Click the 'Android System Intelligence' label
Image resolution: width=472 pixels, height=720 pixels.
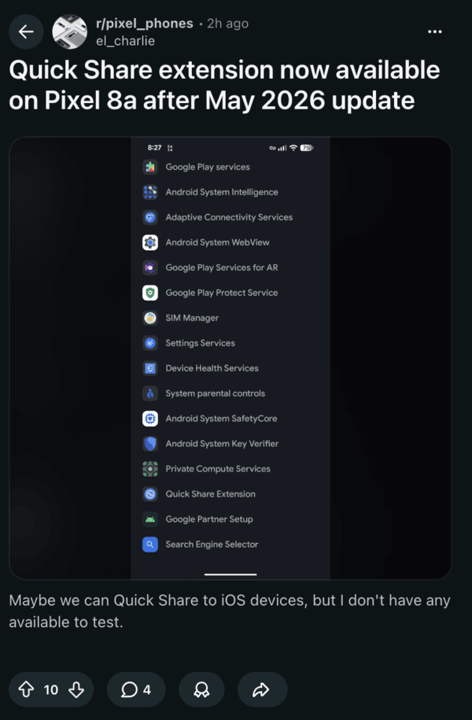pos(222,193)
